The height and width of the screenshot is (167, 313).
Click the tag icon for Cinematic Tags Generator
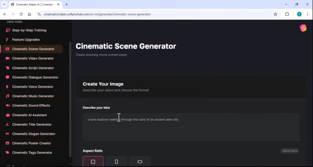pyautogui.click(x=7, y=153)
